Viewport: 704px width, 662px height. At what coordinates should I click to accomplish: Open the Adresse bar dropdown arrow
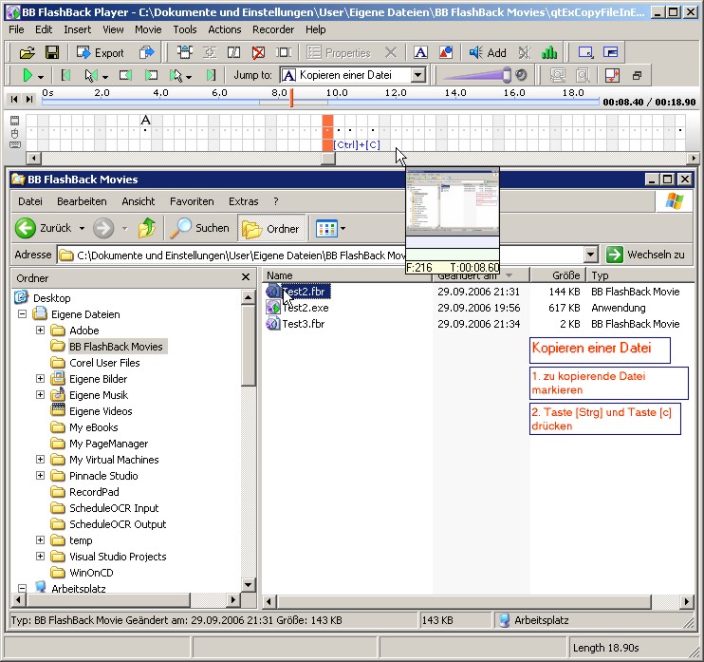[591, 255]
